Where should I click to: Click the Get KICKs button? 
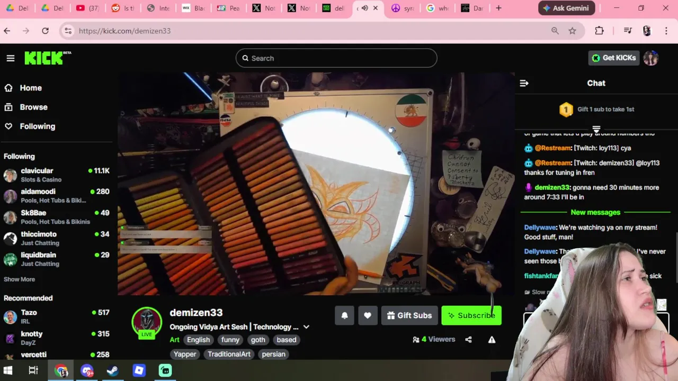613,58
